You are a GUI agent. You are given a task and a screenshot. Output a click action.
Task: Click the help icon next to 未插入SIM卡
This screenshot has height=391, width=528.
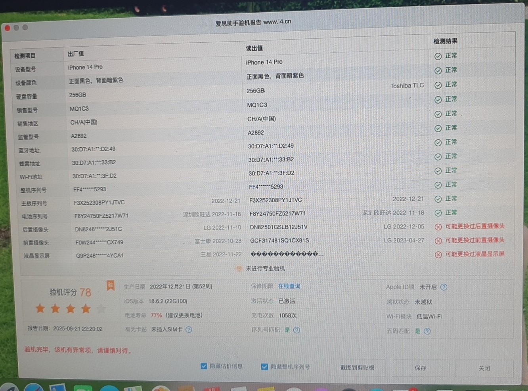pos(189,330)
